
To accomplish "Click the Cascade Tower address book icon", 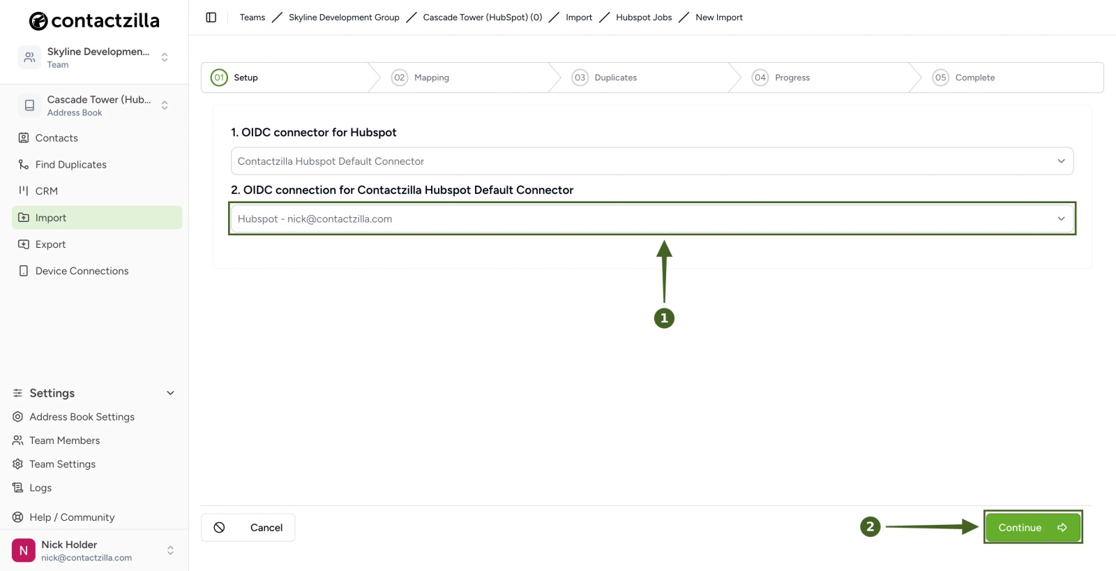I will 29,105.
